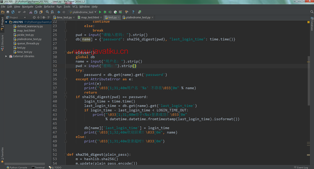Select map_test.html in project tree

point(26,31)
